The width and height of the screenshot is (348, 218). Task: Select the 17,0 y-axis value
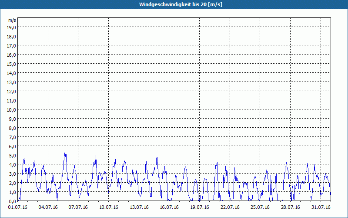pos(12,46)
